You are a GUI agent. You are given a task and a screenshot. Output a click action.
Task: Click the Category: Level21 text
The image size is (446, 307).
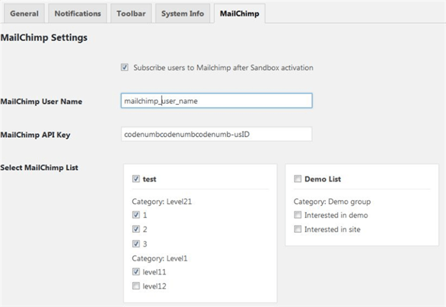click(162, 202)
